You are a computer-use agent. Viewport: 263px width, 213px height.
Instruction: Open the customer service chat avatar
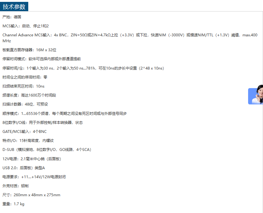pyautogui.click(x=256, y=96)
